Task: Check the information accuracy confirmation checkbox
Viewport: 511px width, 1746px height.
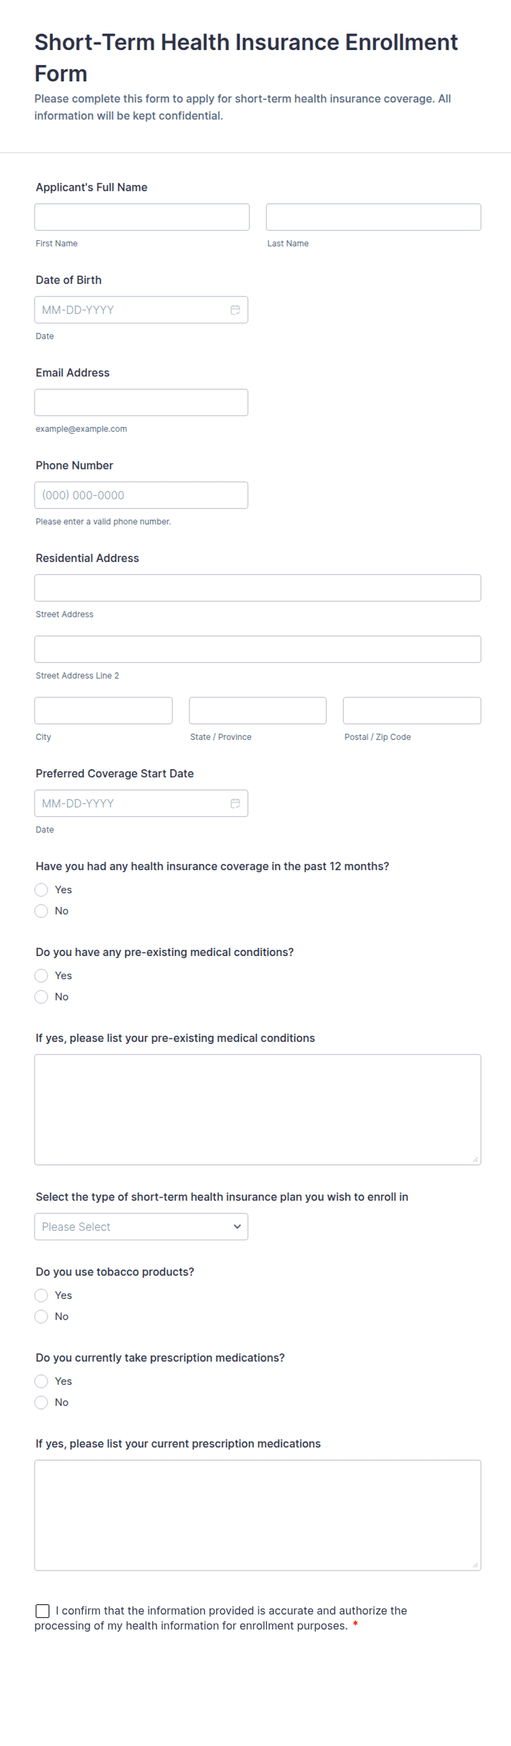Action: [x=43, y=1610]
